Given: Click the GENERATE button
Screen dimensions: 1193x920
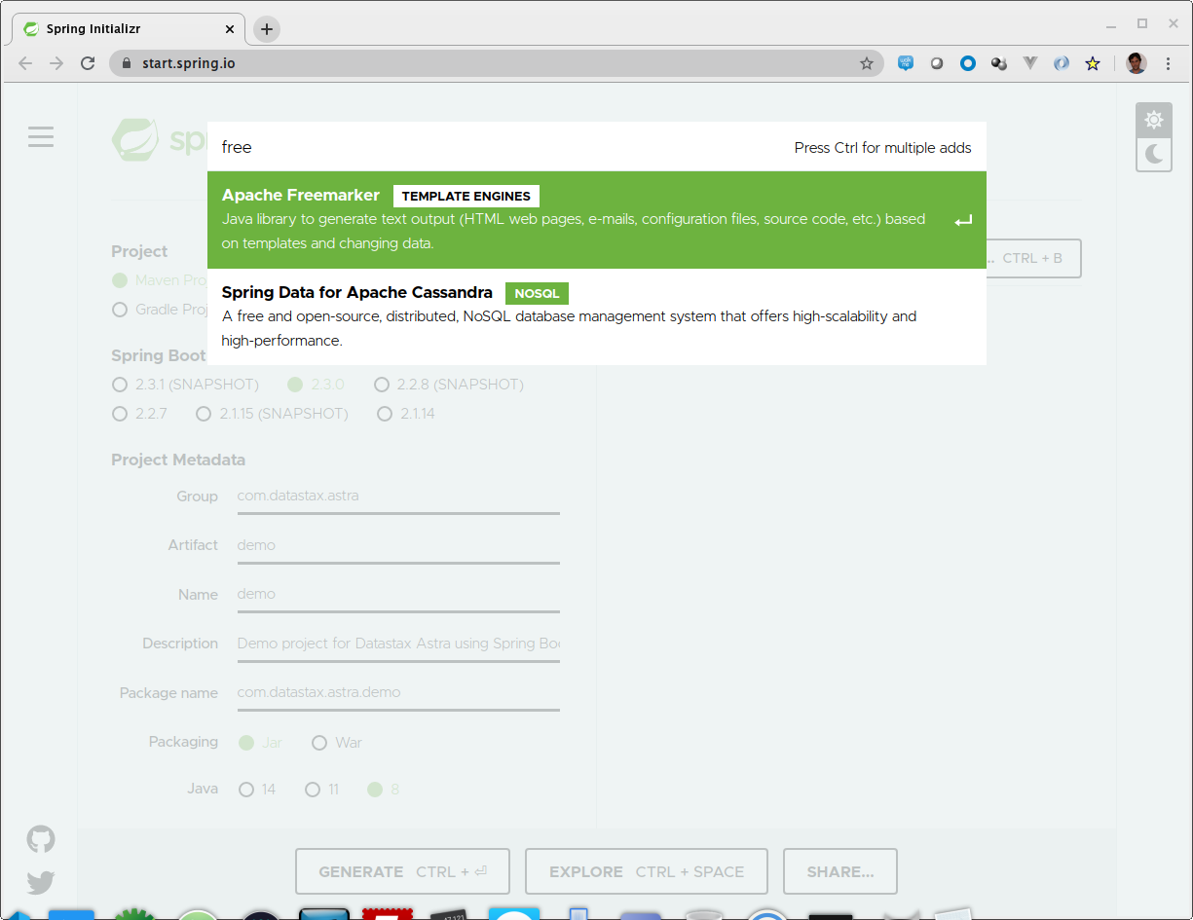Looking at the screenshot, I should [402, 871].
